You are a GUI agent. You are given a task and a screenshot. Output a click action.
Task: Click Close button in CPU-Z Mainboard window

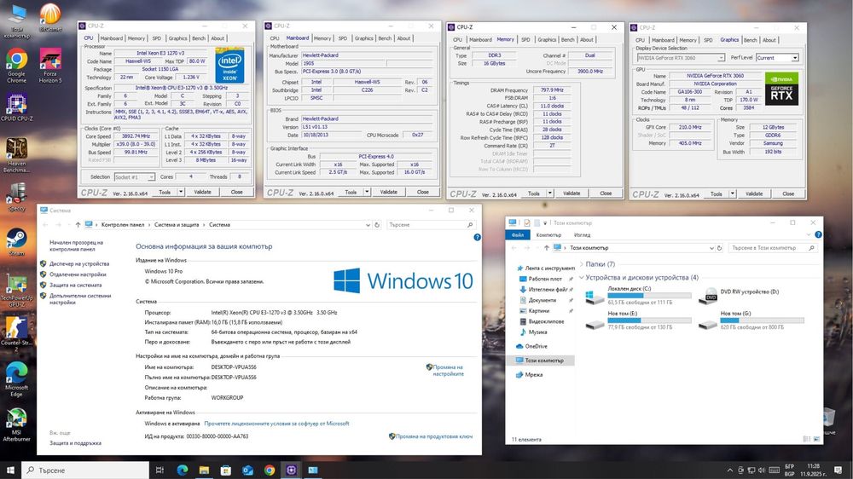tap(423, 192)
